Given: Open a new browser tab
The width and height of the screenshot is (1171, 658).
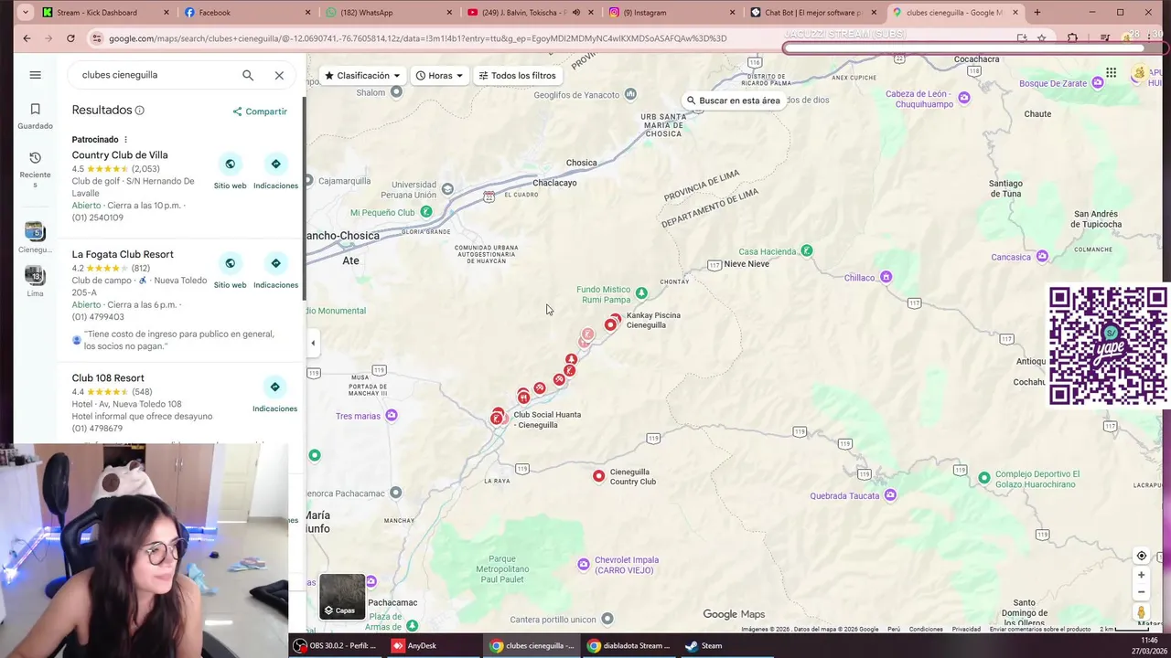Looking at the screenshot, I should tap(1037, 13).
